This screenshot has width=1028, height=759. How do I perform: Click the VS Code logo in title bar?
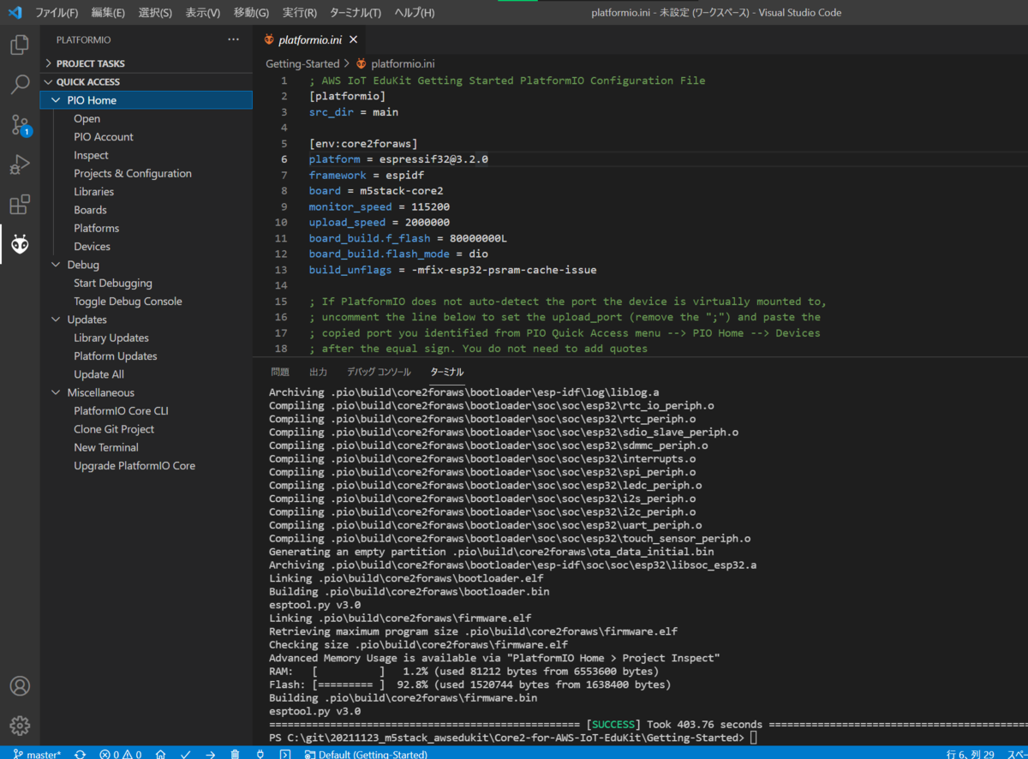click(x=15, y=13)
